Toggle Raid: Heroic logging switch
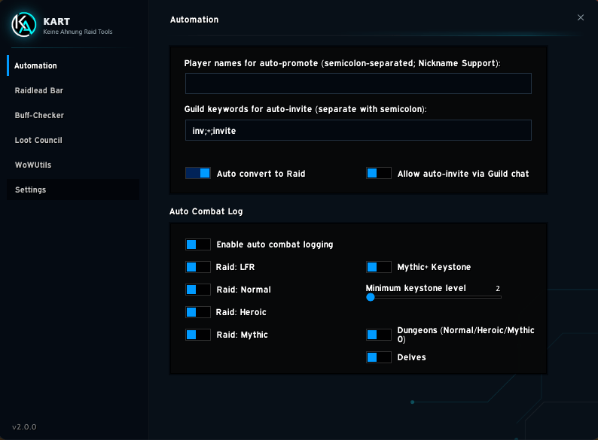The height and width of the screenshot is (440, 598). click(198, 312)
